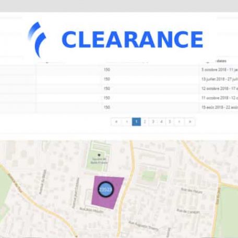Select the row dated 15 août 2018
This screenshot has height=238, width=238.
click(x=119, y=108)
